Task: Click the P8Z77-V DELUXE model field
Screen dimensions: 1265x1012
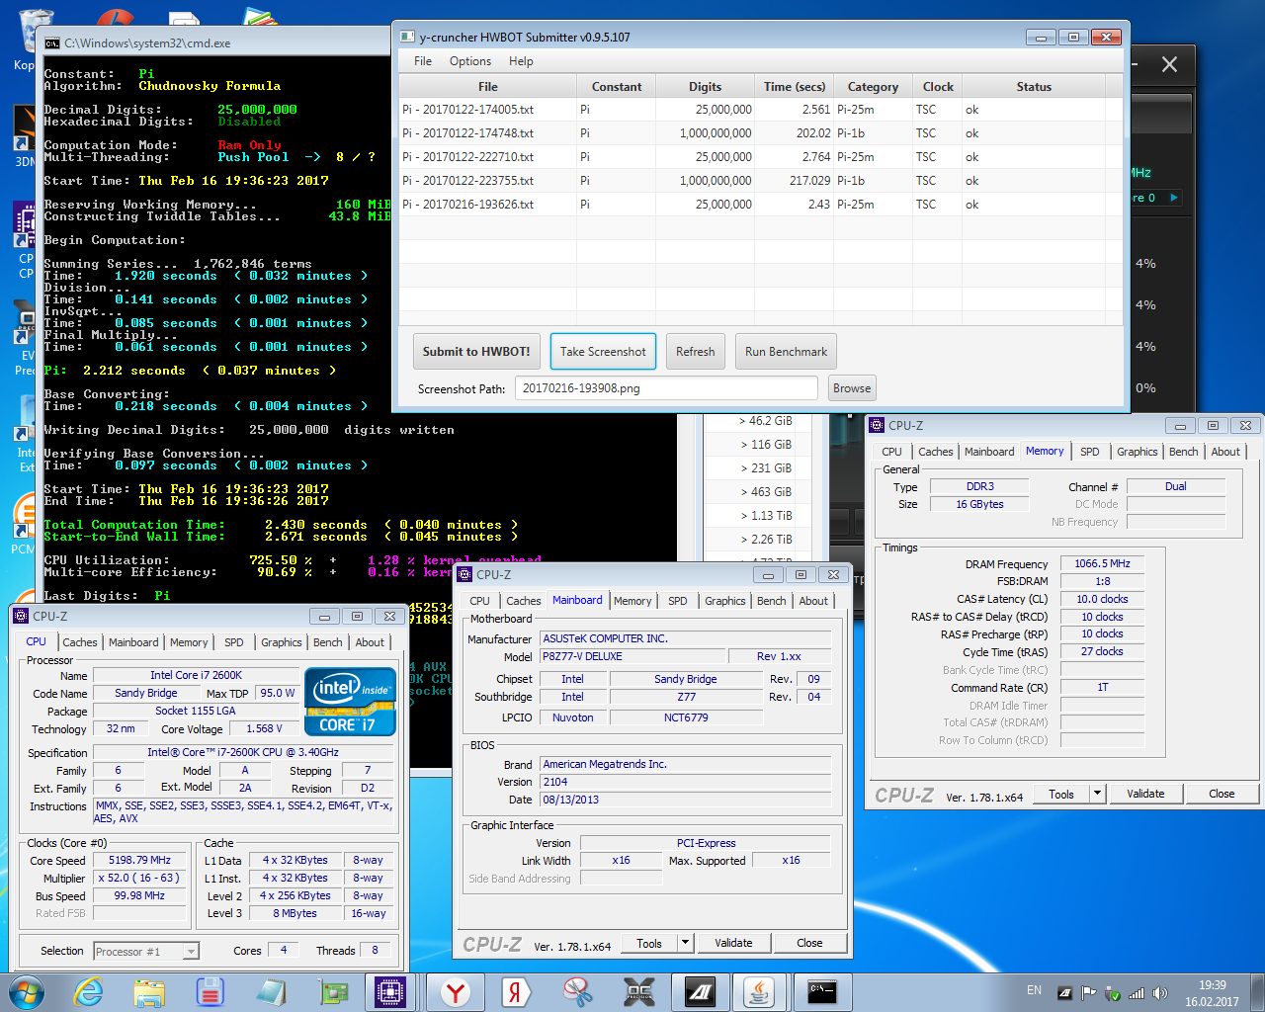Action: [632, 656]
